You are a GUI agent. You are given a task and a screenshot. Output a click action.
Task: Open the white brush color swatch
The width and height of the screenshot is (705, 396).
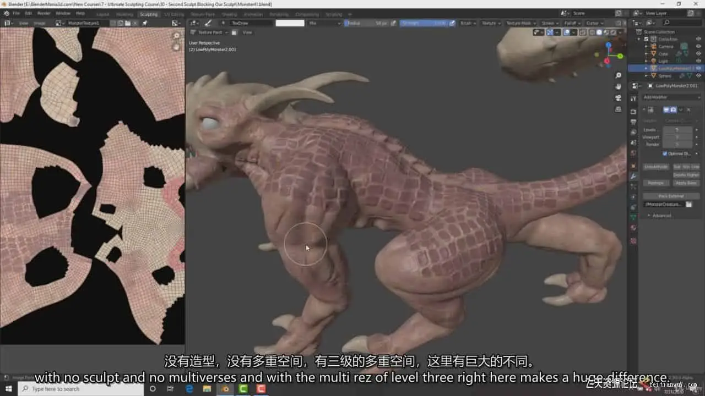(x=290, y=23)
